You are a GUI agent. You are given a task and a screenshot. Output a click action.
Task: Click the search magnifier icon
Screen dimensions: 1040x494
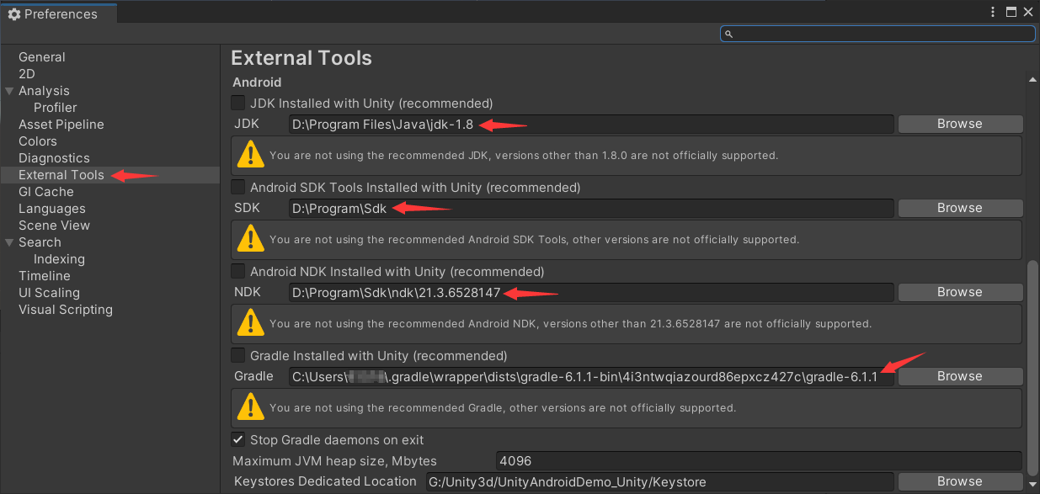(x=729, y=34)
